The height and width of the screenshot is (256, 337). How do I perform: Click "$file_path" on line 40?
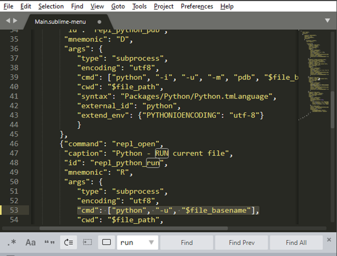pos(133,87)
